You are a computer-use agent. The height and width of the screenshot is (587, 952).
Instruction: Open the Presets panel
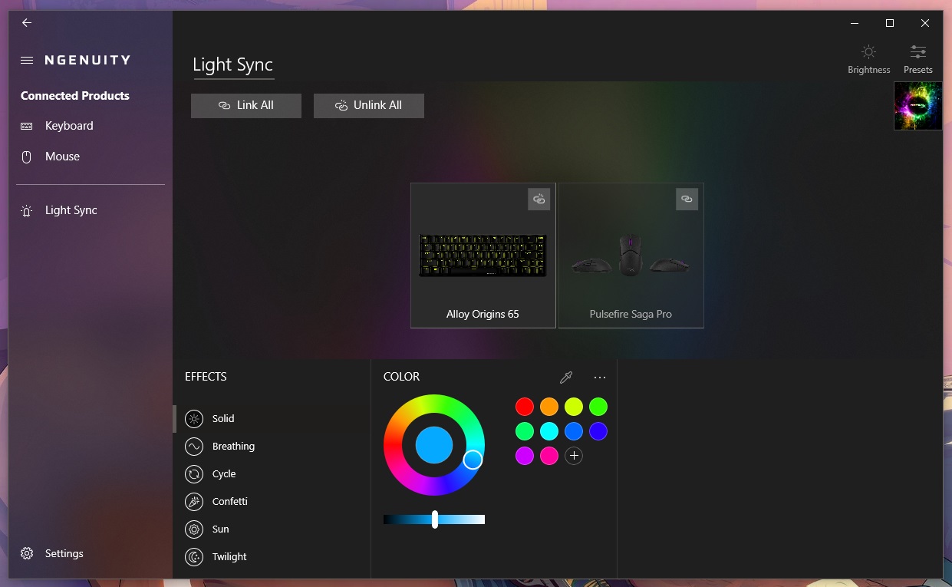coord(917,59)
